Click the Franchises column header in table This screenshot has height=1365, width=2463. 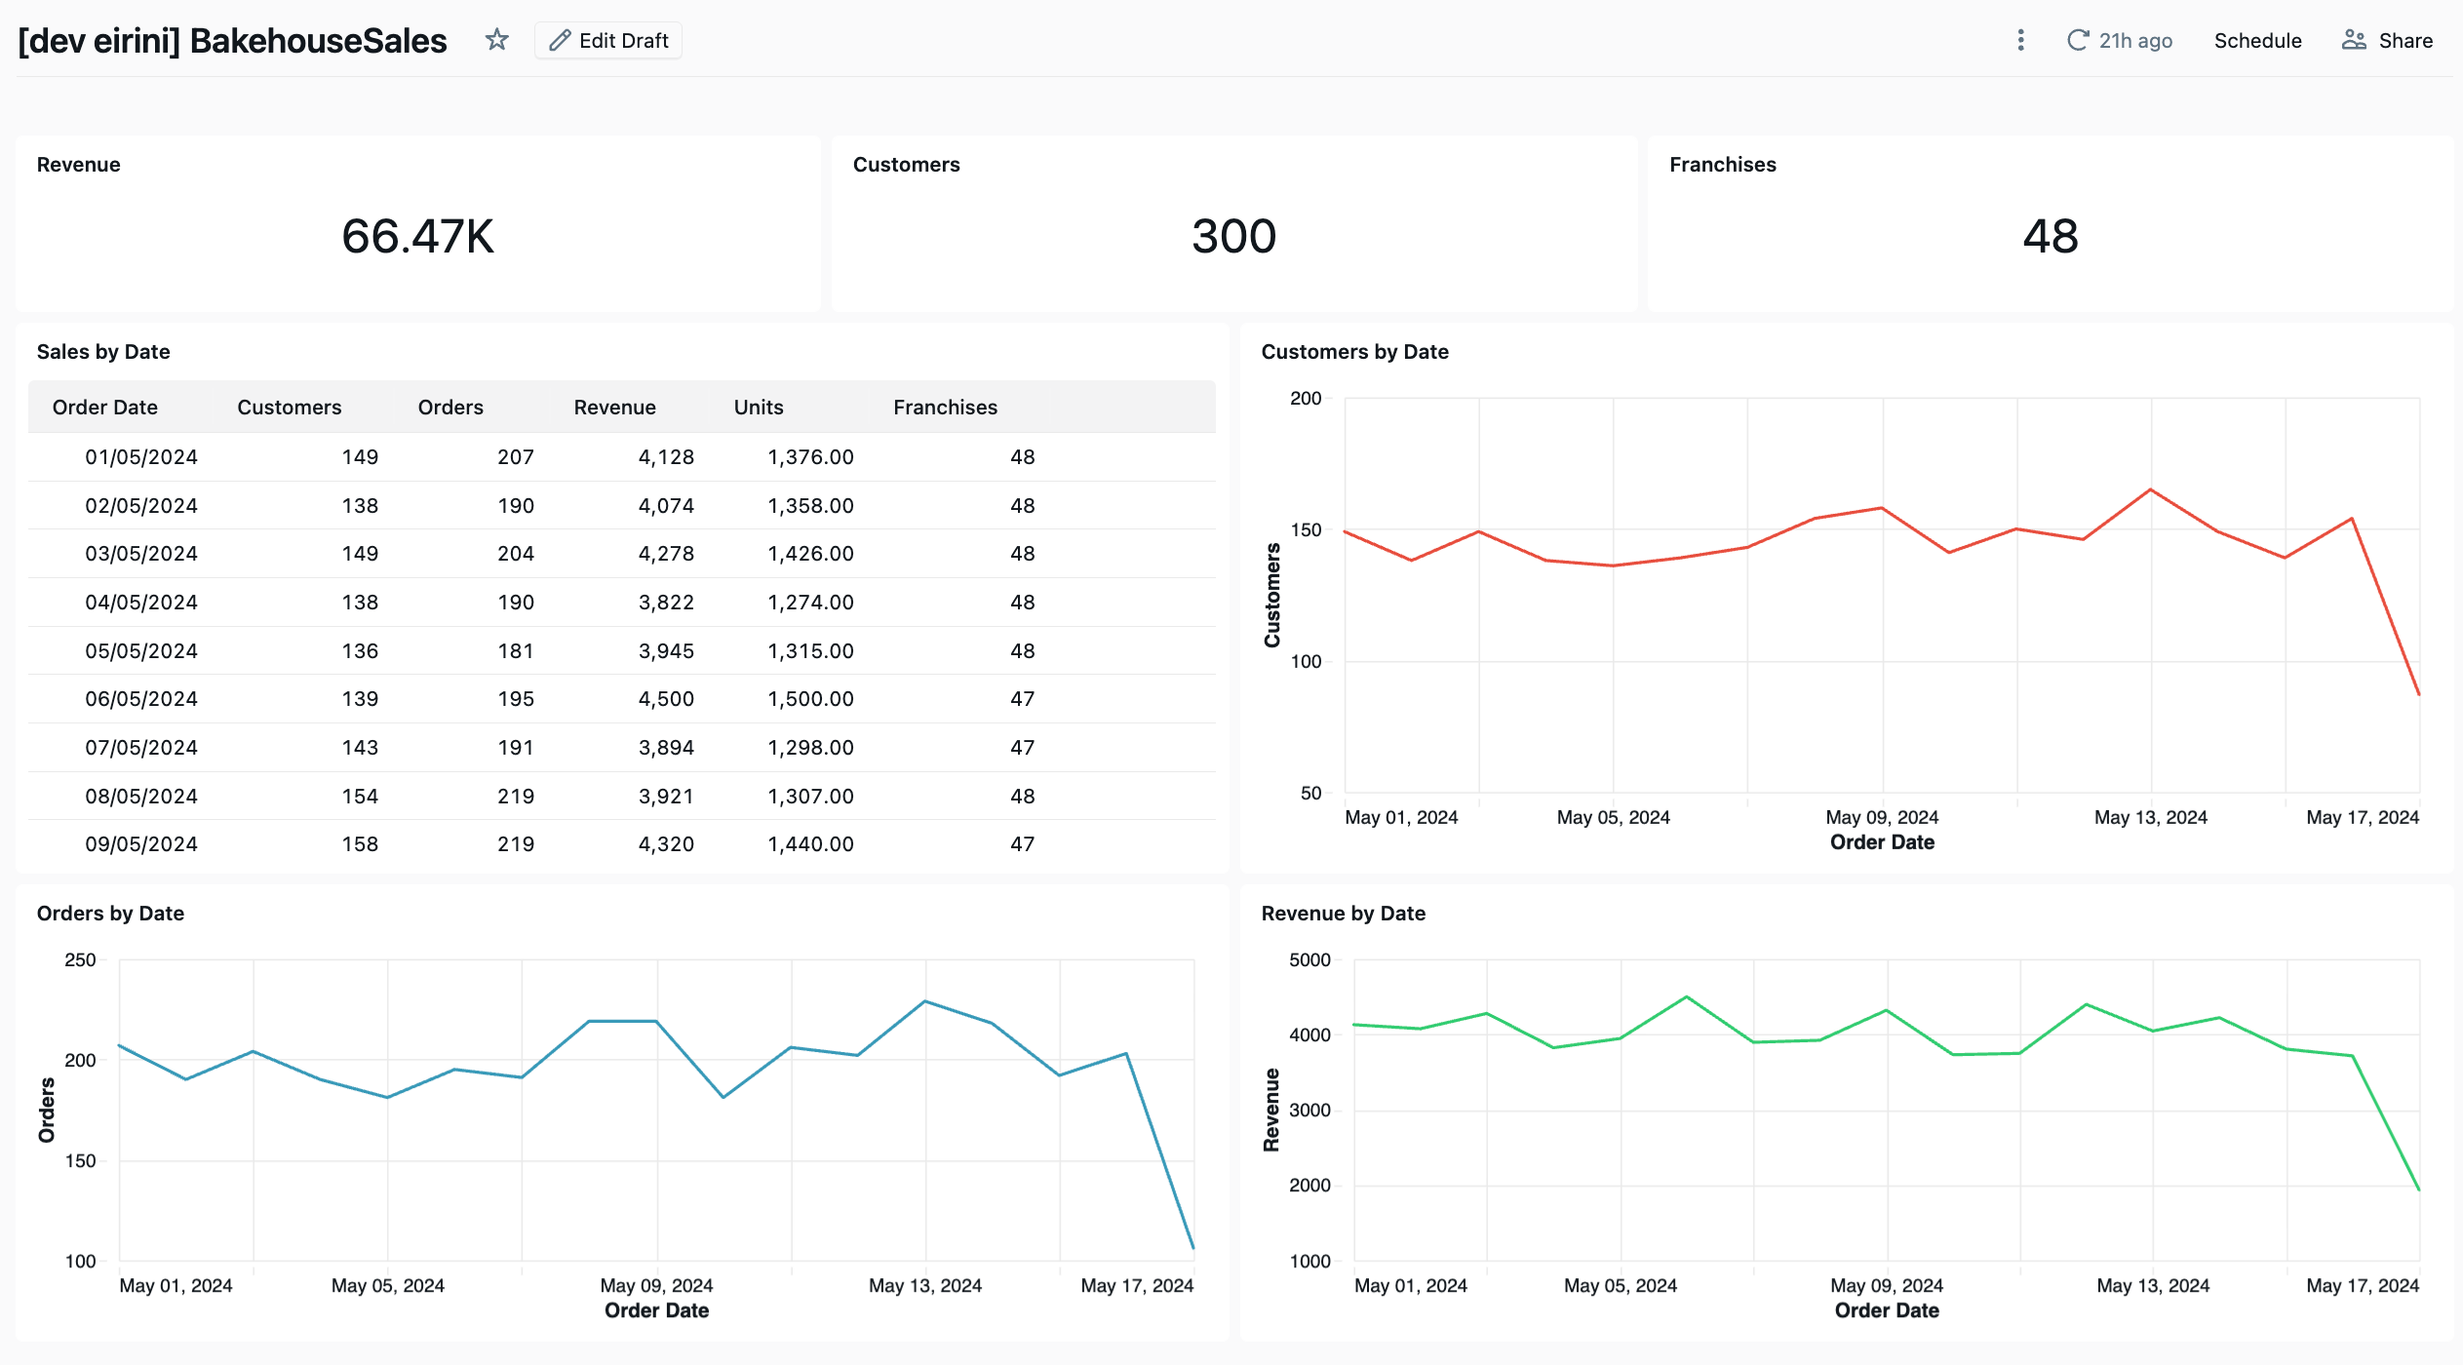pos(945,407)
